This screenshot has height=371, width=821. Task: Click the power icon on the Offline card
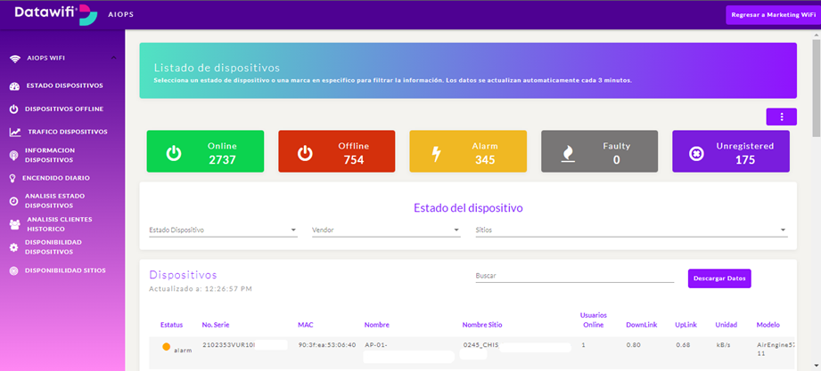pos(305,153)
